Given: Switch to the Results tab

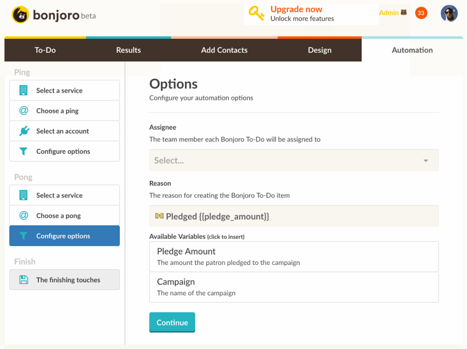Looking at the screenshot, I should pyautogui.click(x=128, y=50).
